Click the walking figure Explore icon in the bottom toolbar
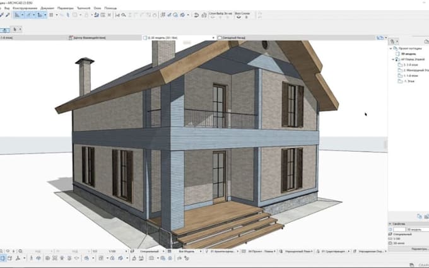This screenshot has height=268, width=429. tap(32, 258)
